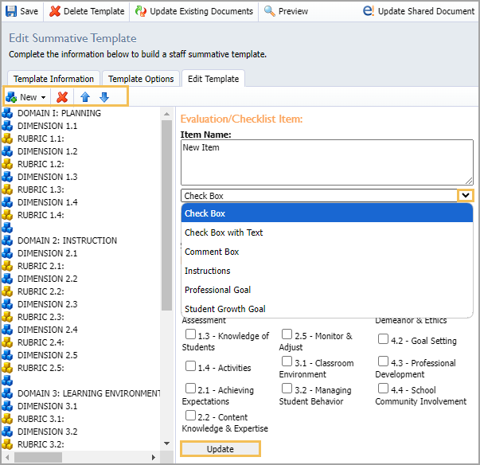Switch to Template Options tab
Image resolution: width=480 pixels, height=465 pixels.
141,79
